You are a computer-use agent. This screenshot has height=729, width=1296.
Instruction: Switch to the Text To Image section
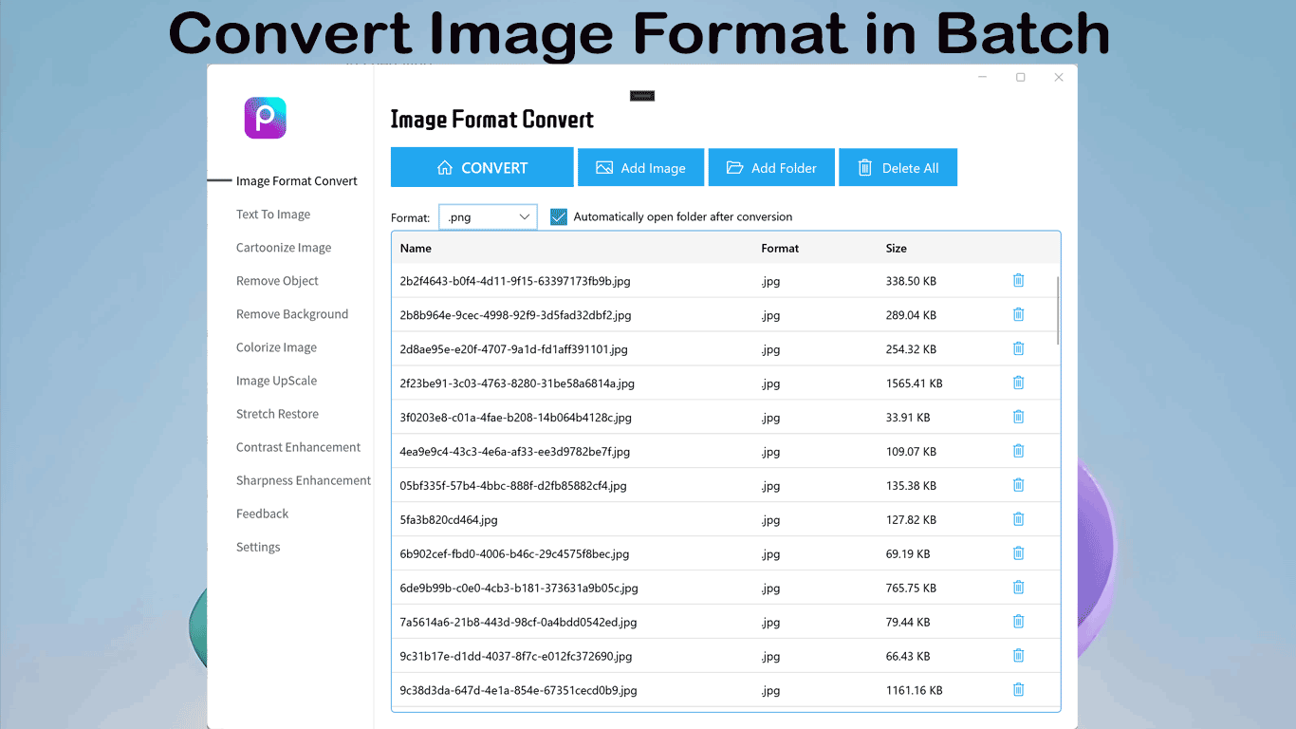[273, 214]
